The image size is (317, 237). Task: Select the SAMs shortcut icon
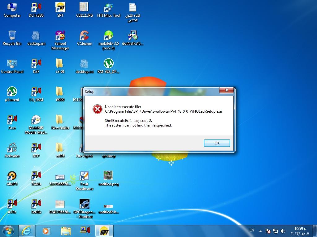[x=36, y=178]
